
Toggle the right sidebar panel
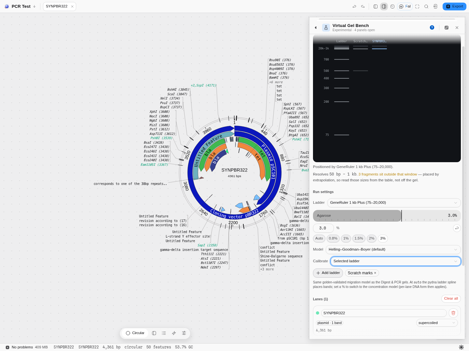(384, 6)
